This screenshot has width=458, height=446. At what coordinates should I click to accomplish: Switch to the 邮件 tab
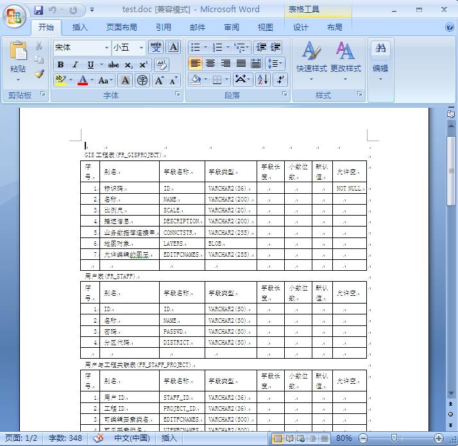pyautogui.click(x=198, y=27)
